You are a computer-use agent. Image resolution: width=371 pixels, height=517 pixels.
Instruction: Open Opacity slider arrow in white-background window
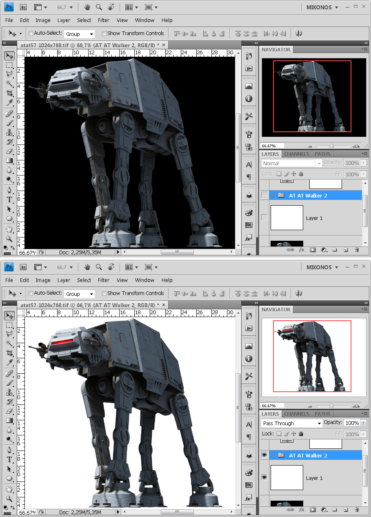click(364, 423)
